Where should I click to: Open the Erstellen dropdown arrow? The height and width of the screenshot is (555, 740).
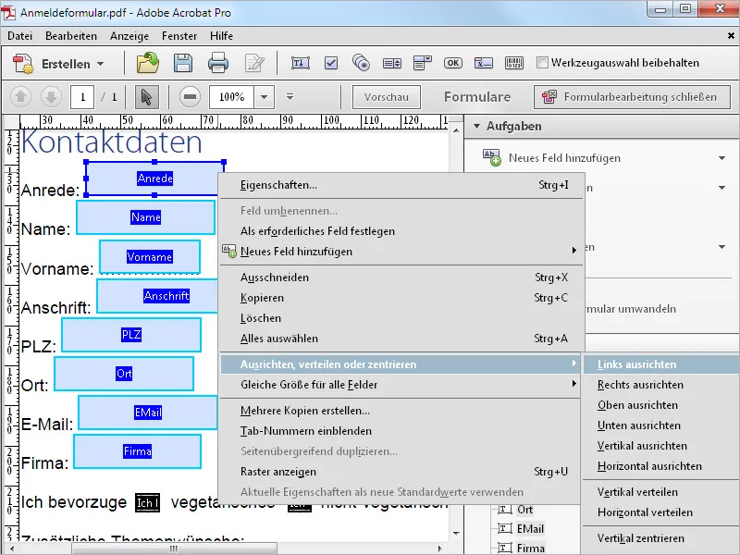pos(101,64)
